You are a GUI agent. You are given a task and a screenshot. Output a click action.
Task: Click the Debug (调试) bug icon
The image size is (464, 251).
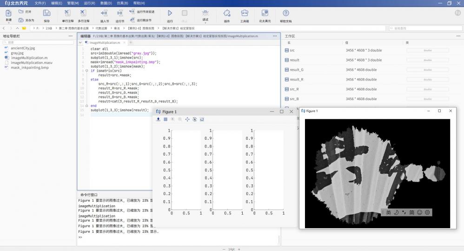(x=205, y=13)
